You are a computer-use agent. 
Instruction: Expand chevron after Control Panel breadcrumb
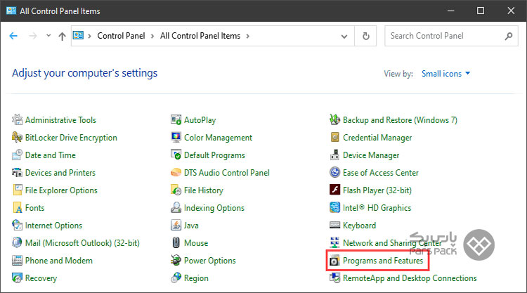pos(152,36)
